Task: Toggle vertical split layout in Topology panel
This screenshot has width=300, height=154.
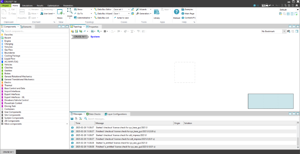Action: (x=294, y=27)
